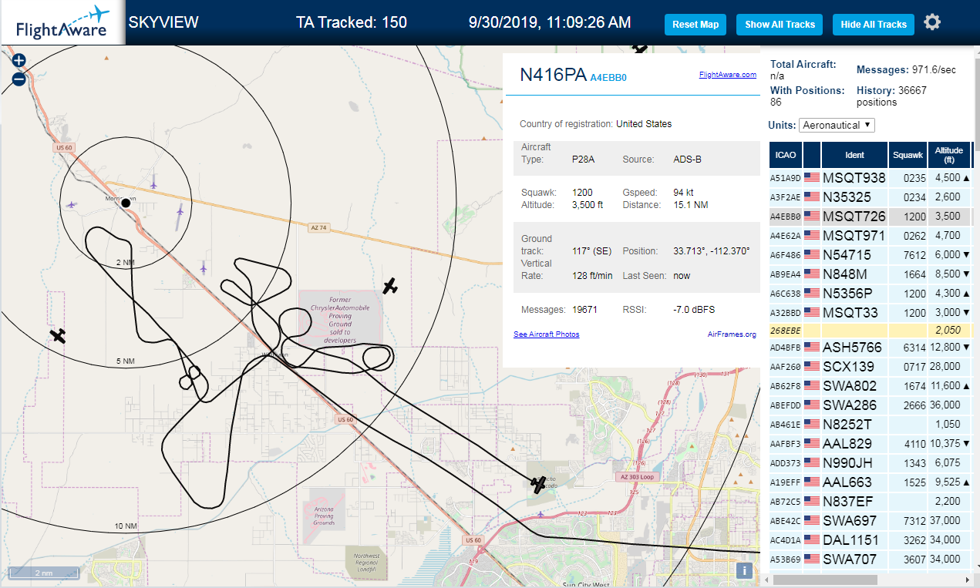Click the map info 'i' button
Viewport: 980px width, 588px height.
tap(744, 570)
